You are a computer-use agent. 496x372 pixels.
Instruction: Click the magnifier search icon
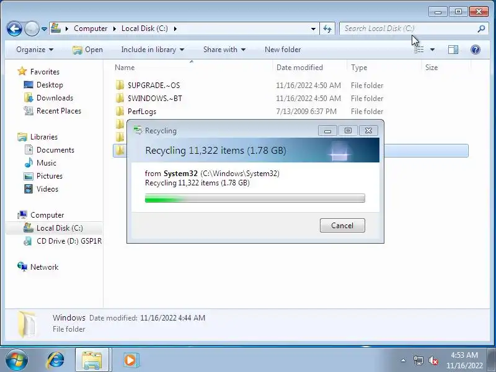tap(482, 29)
